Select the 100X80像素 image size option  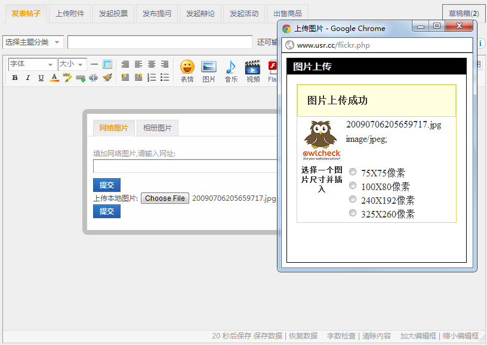(x=353, y=185)
